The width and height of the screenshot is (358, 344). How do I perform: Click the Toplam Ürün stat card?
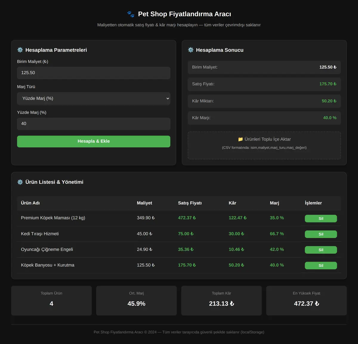(51, 301)
